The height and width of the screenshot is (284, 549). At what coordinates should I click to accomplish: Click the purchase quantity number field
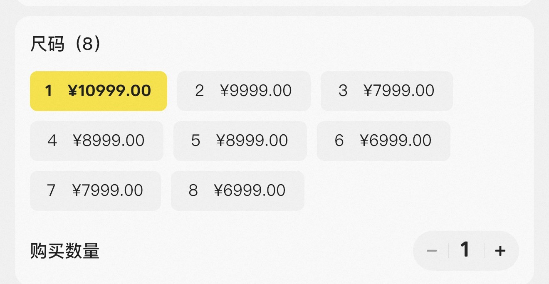coord(465,250)
